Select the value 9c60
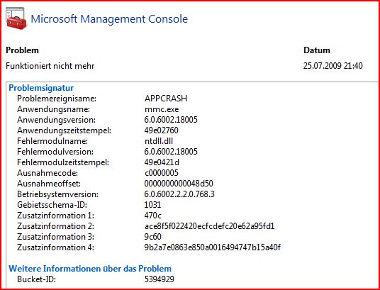Screen dimensions: 380x290 tap(153, 237)
